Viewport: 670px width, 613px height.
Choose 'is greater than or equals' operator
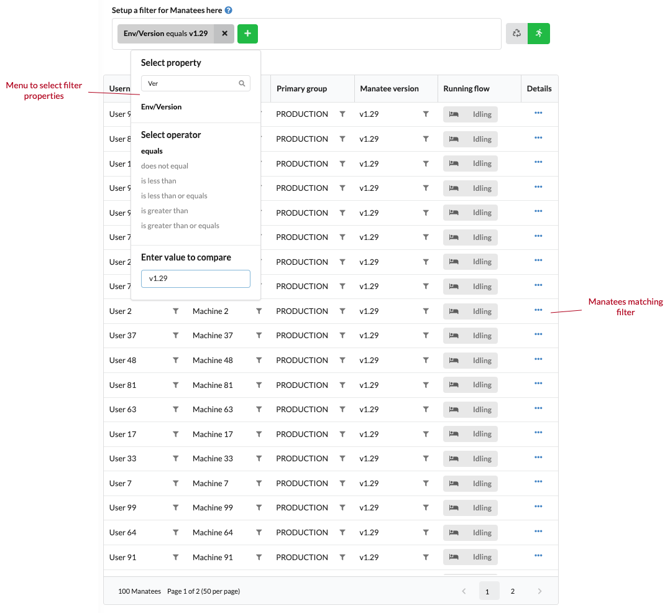click(x=180, y=226)
